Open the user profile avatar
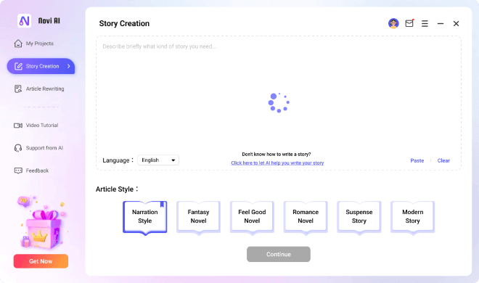 coord(393,23)
